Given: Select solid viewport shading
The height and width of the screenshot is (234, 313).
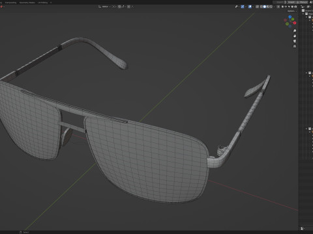Looking at the screenshot, I should pyautogui.click(x=265, y=6).
